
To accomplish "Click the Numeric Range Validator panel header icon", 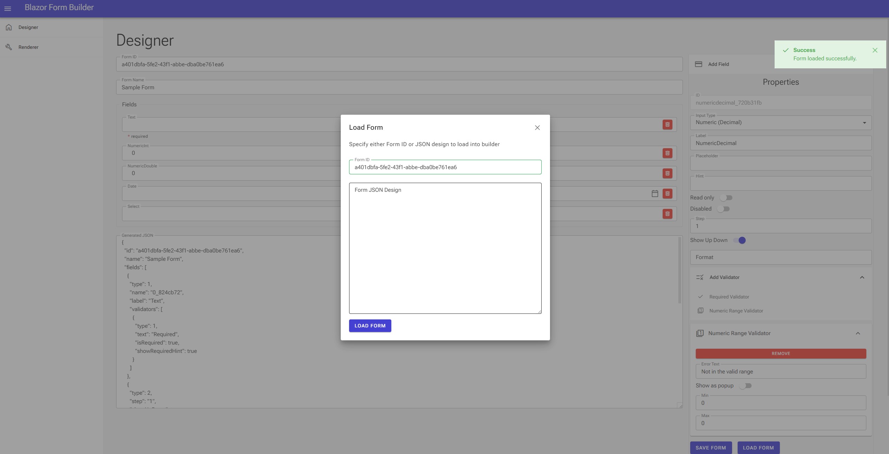I will click(x=700, y=333).
